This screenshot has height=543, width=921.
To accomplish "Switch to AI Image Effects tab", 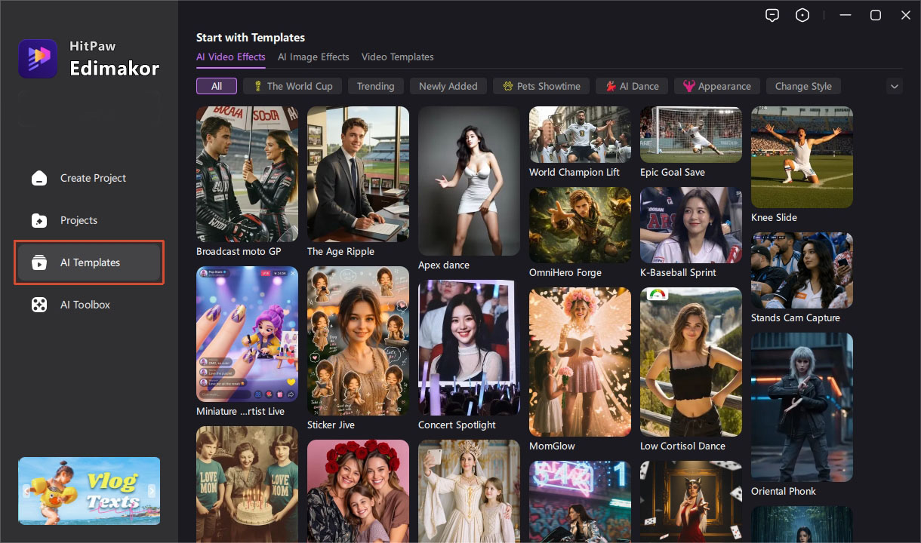I will pyautogui.click(x=313, y=57).
